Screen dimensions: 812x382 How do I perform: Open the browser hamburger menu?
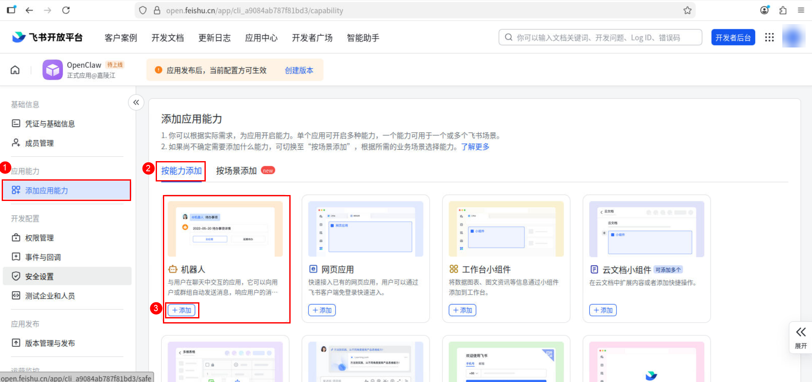[801, 10]
